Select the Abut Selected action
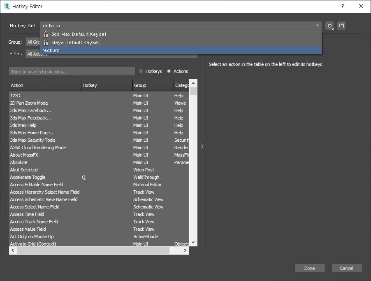Image resolution: width=371 pixels, height=281 pixels. 99,170
